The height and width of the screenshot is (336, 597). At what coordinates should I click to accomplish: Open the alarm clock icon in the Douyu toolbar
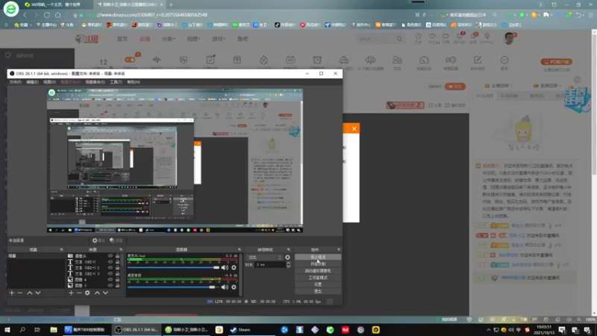click(317, 60)
